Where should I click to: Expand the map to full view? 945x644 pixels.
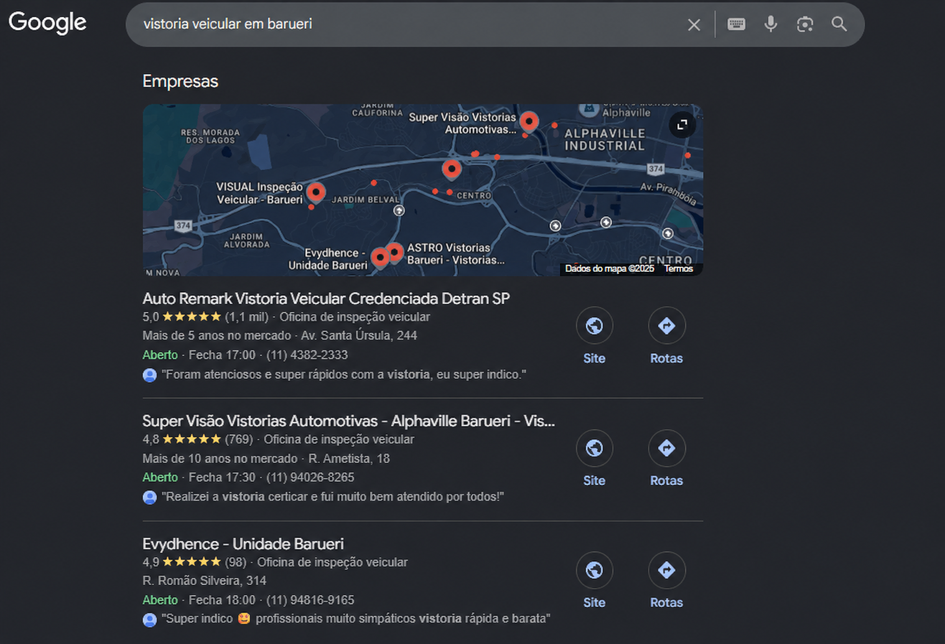tap(682, 124)
